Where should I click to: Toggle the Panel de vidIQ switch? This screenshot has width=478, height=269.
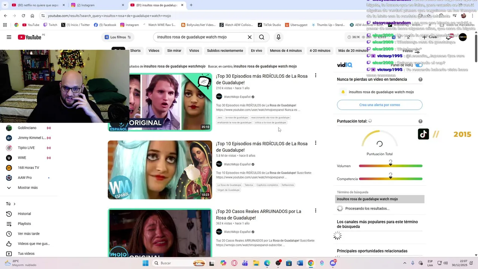coord(419,65)
